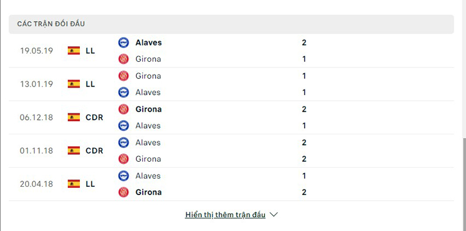Click the "CÁC TRẬN ĐỐI ĐẦU" header

(x=51, y=24)
